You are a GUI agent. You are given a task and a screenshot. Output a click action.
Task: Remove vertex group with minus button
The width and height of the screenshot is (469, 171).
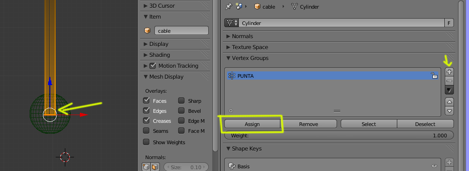click(x=449, y=80)
